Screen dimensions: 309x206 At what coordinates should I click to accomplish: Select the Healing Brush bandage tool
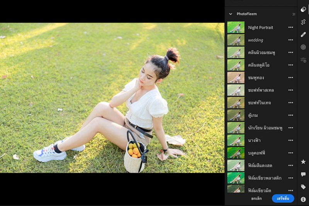tap(303, 34)
